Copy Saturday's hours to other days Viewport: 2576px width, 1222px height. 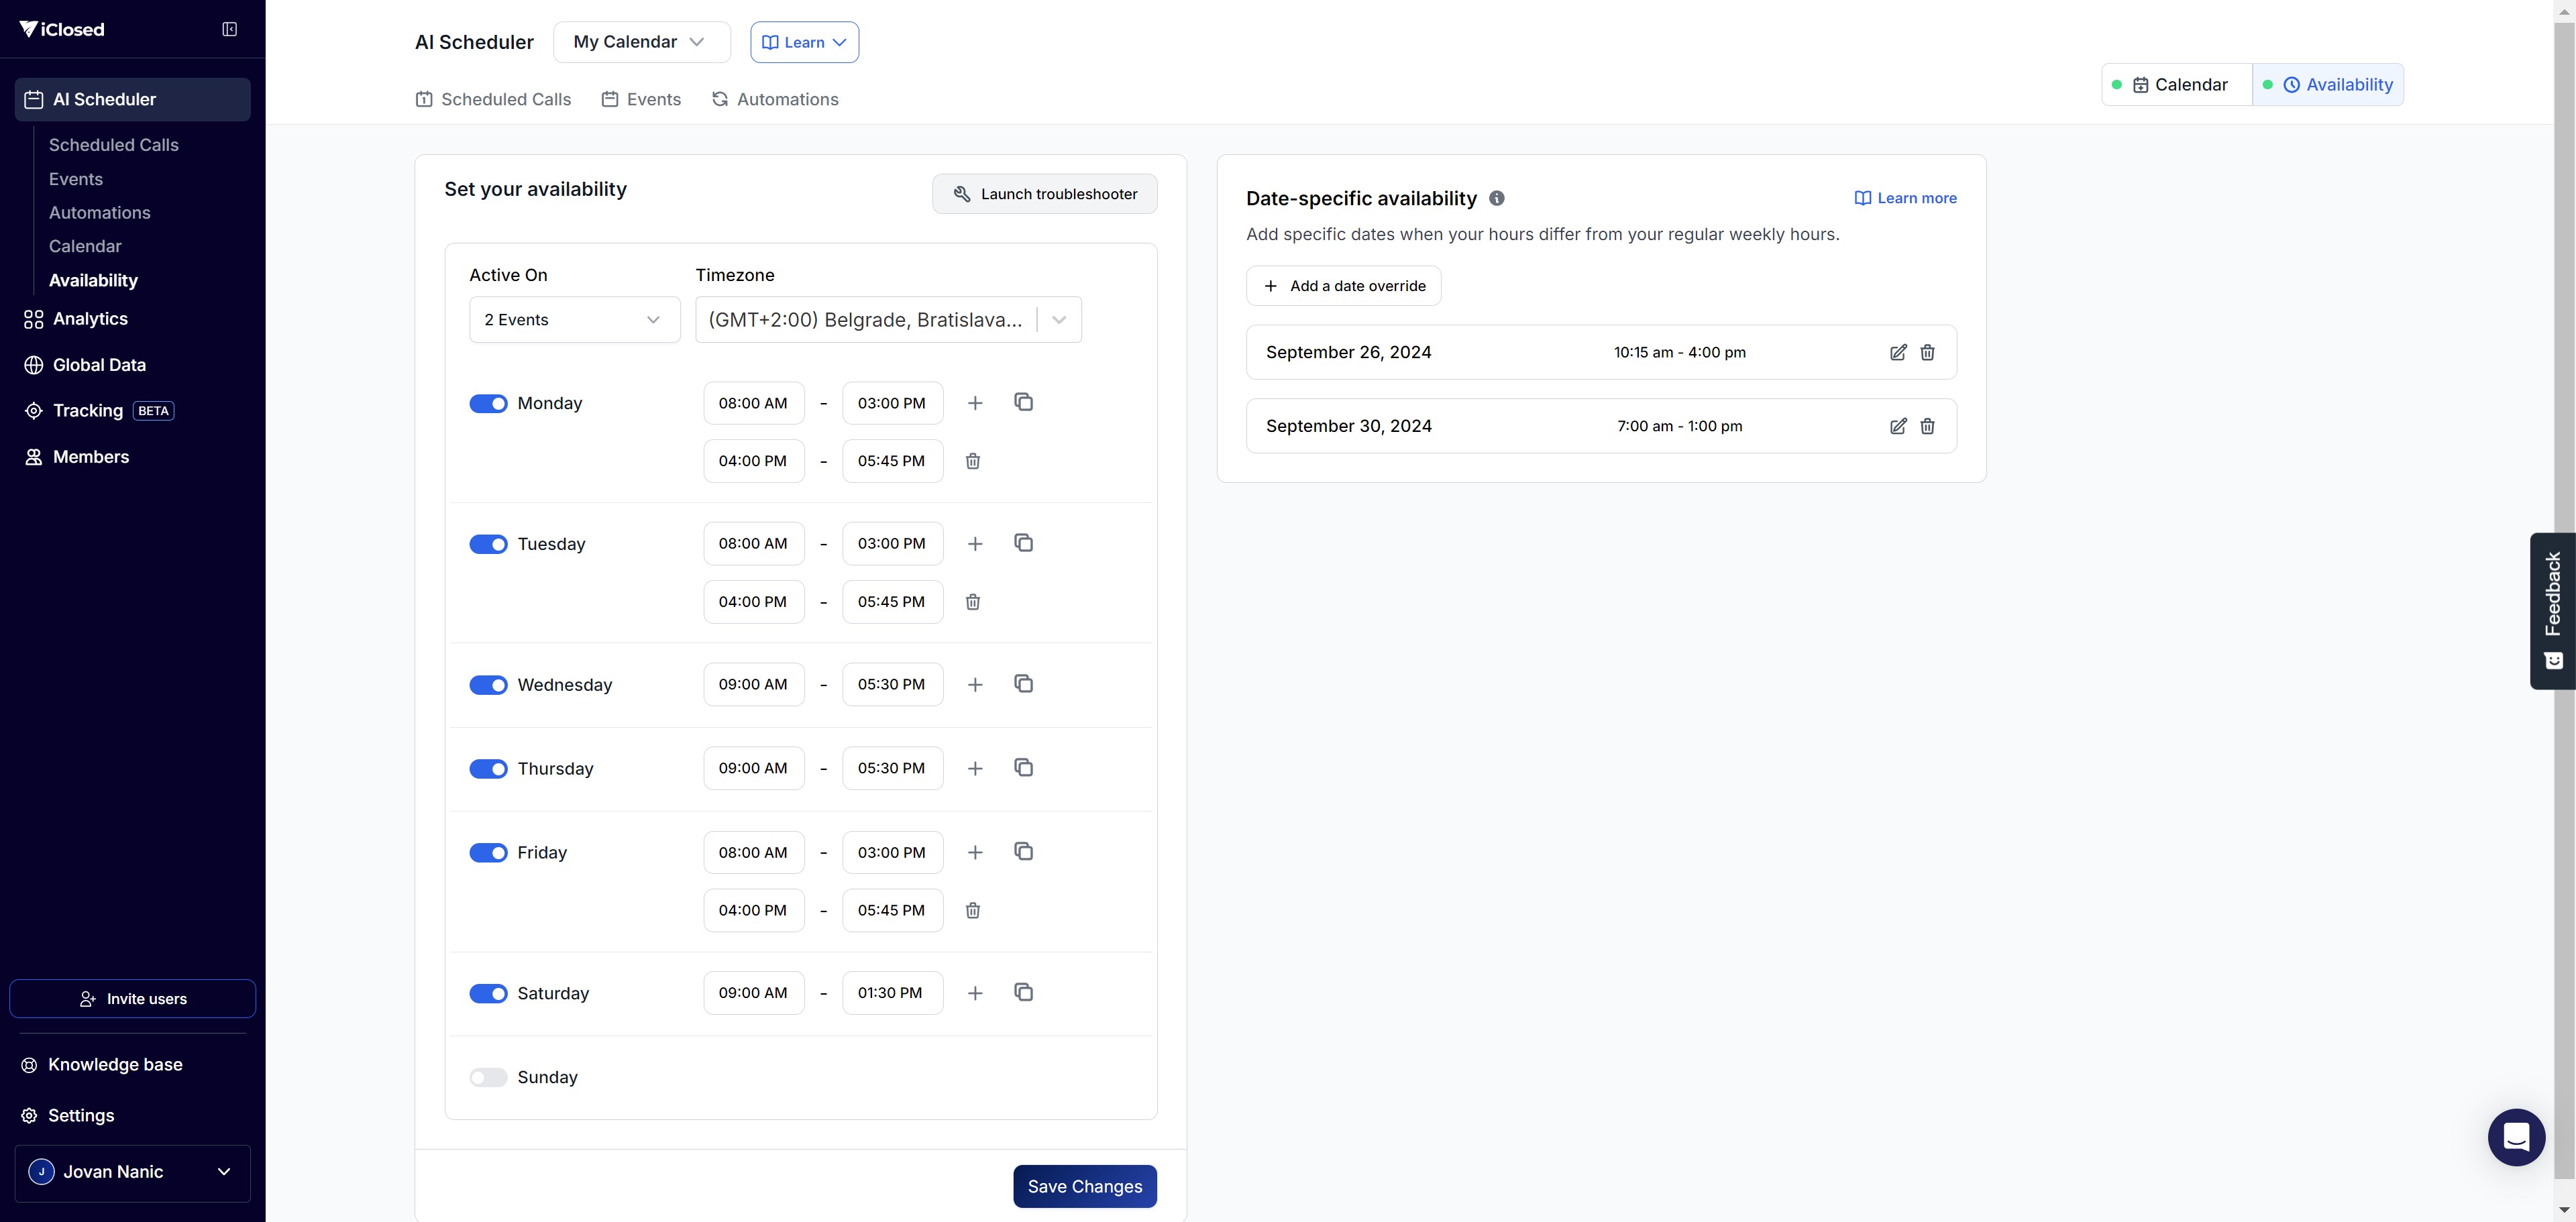[x=1023, y=992]
